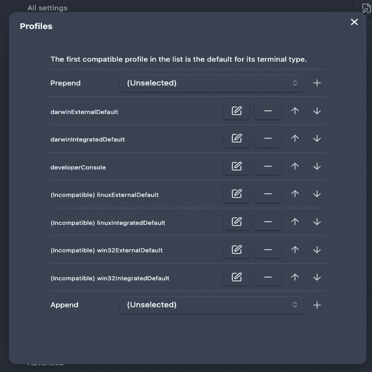Edit the developerConsole profile
Viewport: 372px width, 372px height.
click(x=237, y=166)
